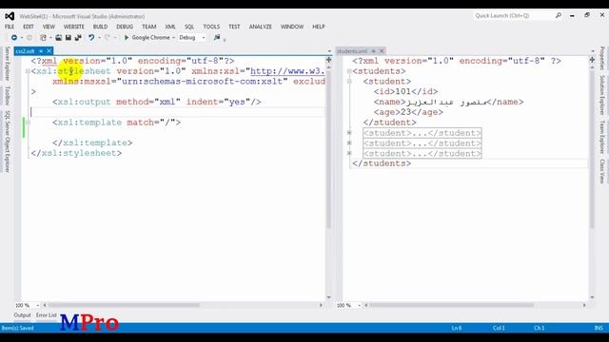Click the Quick Launch search field

(x=513, y=15)
